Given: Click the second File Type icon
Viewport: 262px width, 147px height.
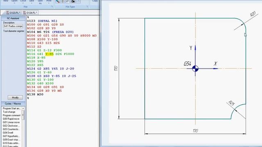Looking at the screenshot, I should pyautogui.click(x=63, y=2).
